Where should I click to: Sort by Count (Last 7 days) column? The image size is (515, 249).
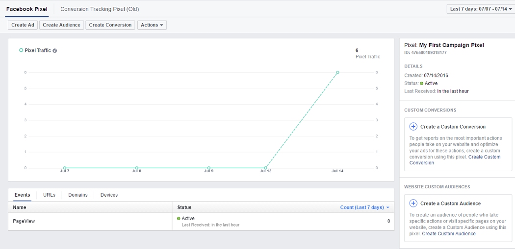[x=364, y=207]
